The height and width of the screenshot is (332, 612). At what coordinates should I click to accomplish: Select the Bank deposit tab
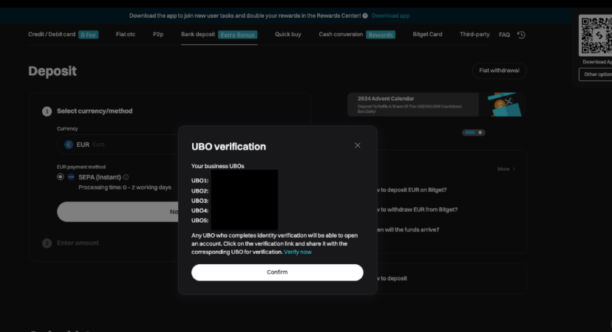pyautogui.click(x=198, y=34)
